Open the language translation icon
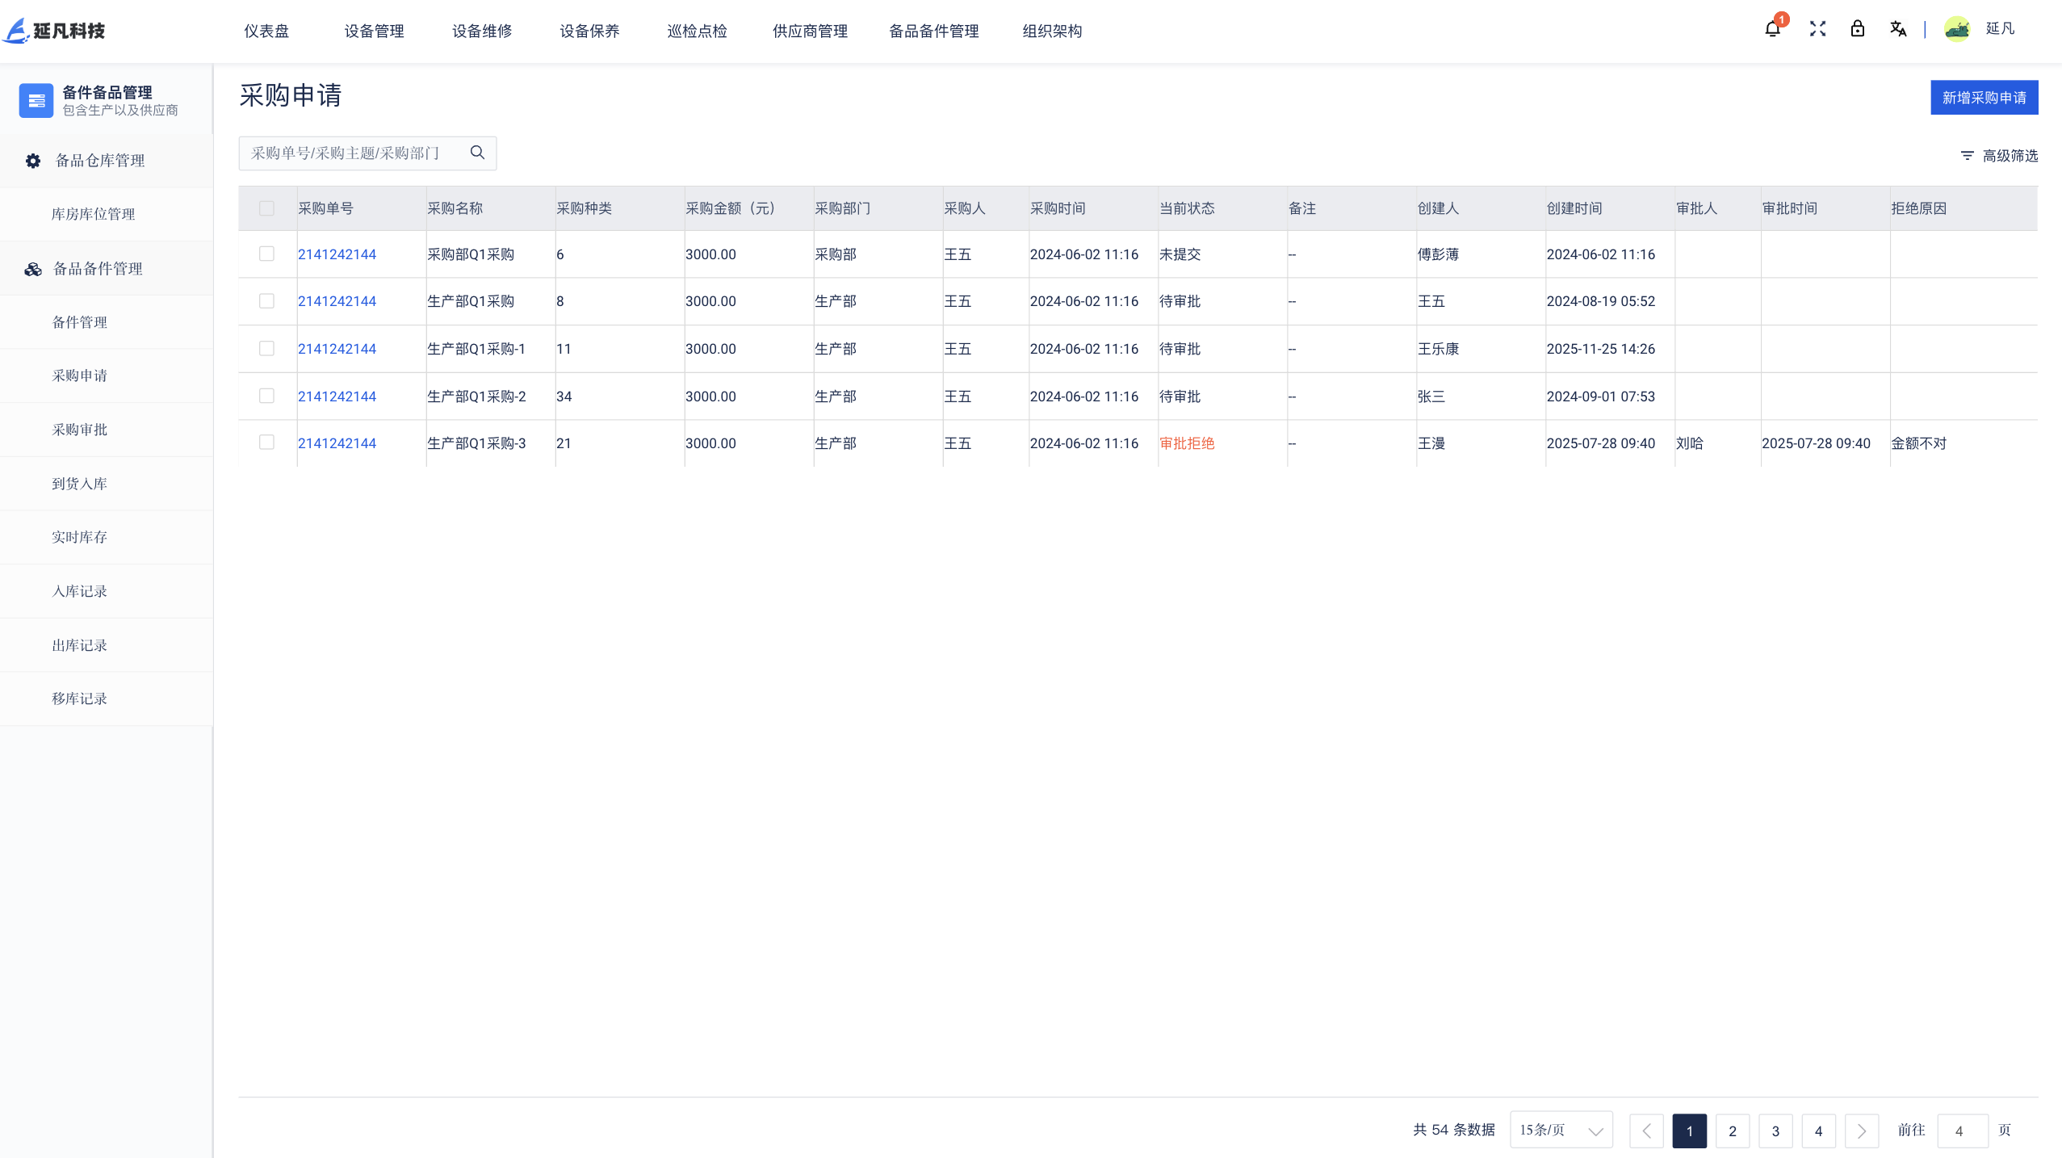Viewport: 2062px width, 1158px height. click(1897, 30)
